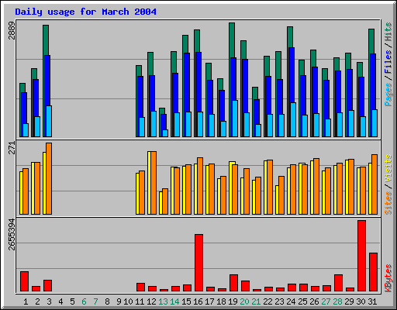
Task: Click the 271 axis label
Action: point(12,148)
